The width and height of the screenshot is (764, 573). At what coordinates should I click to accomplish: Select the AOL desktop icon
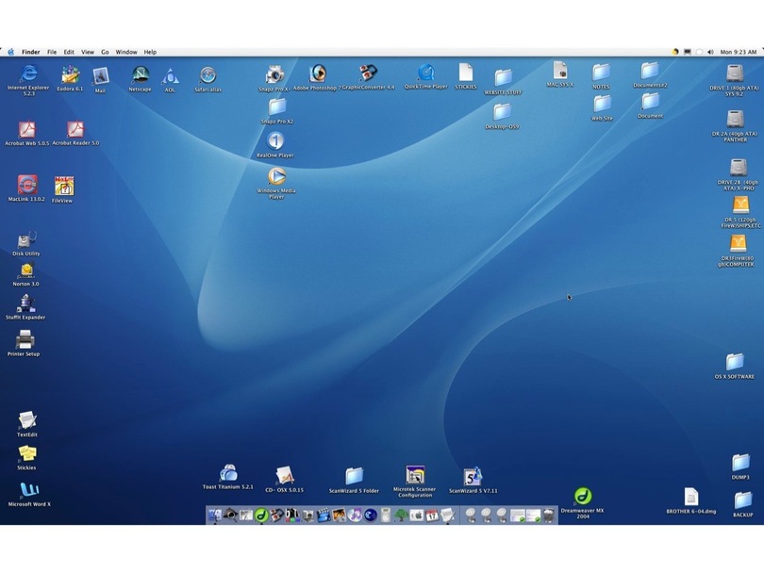(x=170, y=76)
